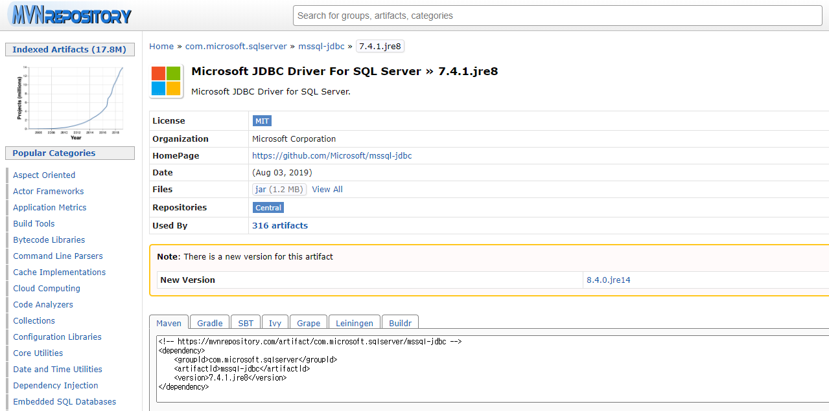Open the View All files link
This screenshot has height=411, width=829.
click(x=327, y=190)
